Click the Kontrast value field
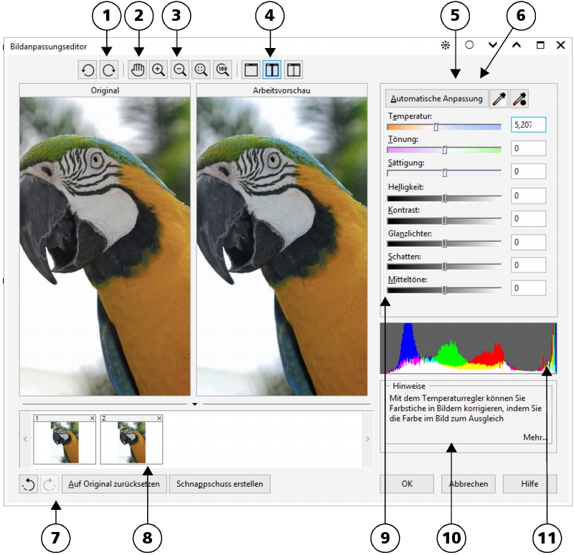The height and width of the screenshot is (555, 574). tap(528, 218)
